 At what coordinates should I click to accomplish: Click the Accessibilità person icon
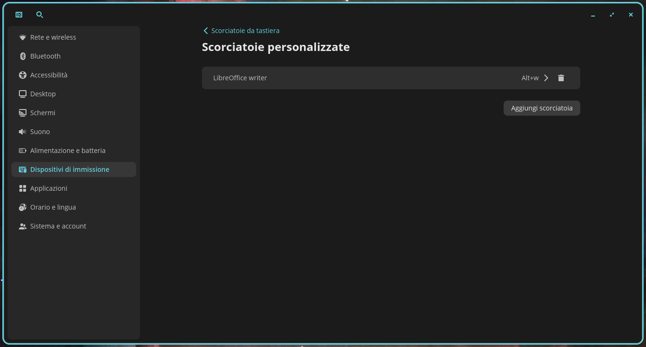point(22,75)
